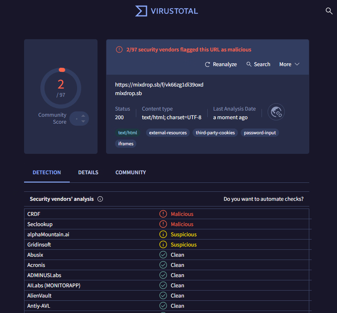The height and width of the screenshot is (313, 337).
Task: Click the Reanalyze refresh icon
Action: click(207, 64)
